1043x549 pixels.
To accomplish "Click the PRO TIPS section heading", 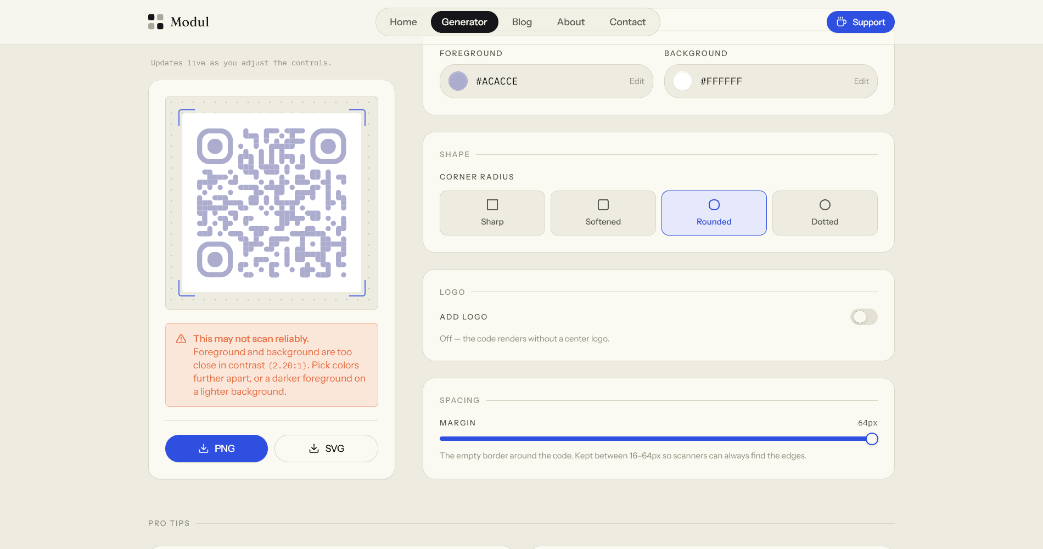I will tap(169, 523).
